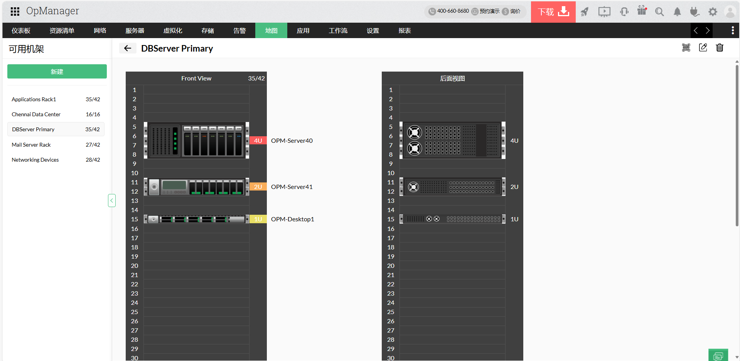Switch to the 网络 tab
Image resolution: width=740 pixels, height=361 pixels.
click(x=100, y=30)
